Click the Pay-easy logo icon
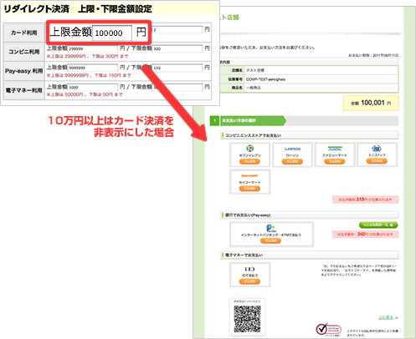Screen dimensions: 416x339 271,229
